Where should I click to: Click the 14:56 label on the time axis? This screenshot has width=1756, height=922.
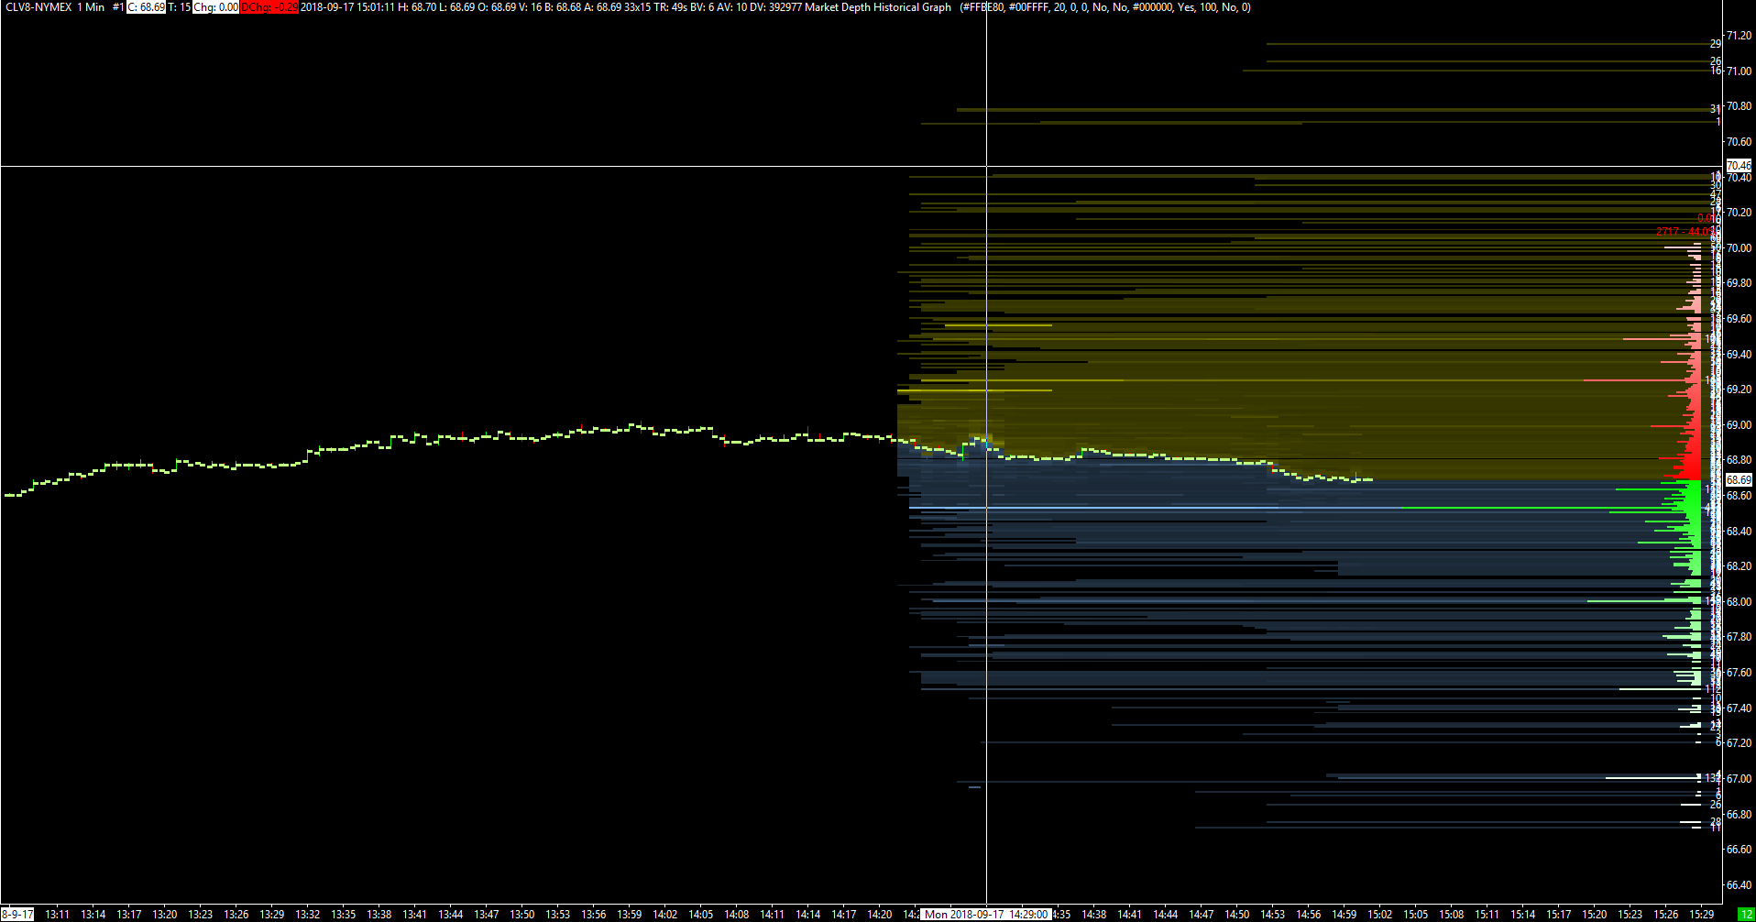pyautogui.click(x=1308, y=915)
